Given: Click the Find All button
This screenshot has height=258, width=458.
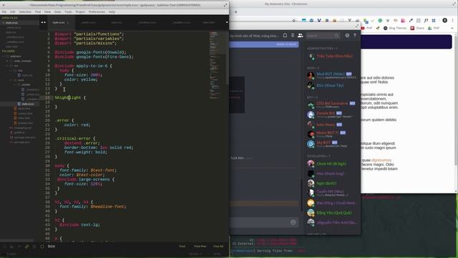Looking at the screenshot, I should (218, 247).
